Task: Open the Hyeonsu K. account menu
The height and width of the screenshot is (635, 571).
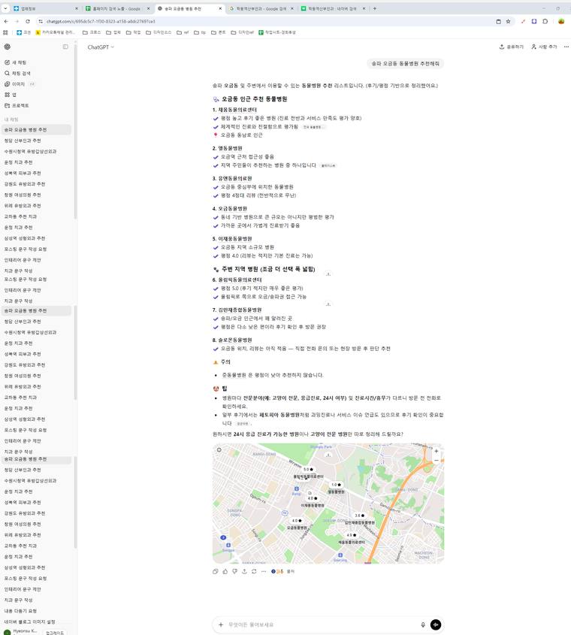Action: pyautogui.click(x=22, y=631)
